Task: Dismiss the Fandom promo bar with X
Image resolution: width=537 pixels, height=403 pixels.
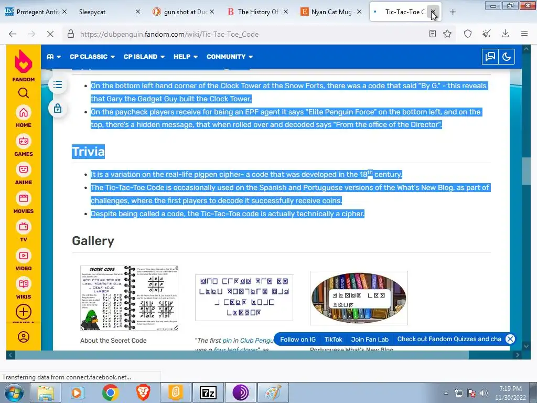Action: [510, 339]
